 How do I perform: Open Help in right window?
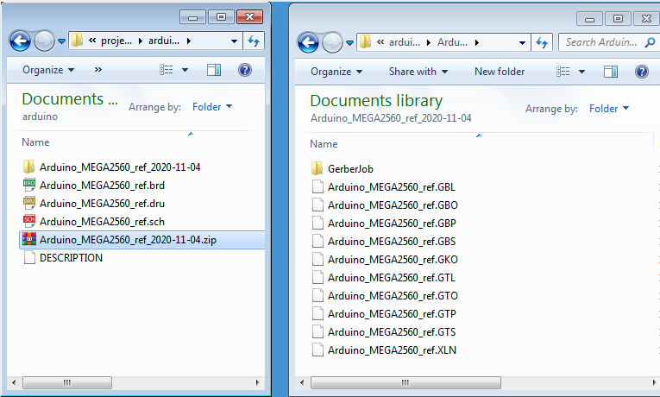(x=642, y=72)
